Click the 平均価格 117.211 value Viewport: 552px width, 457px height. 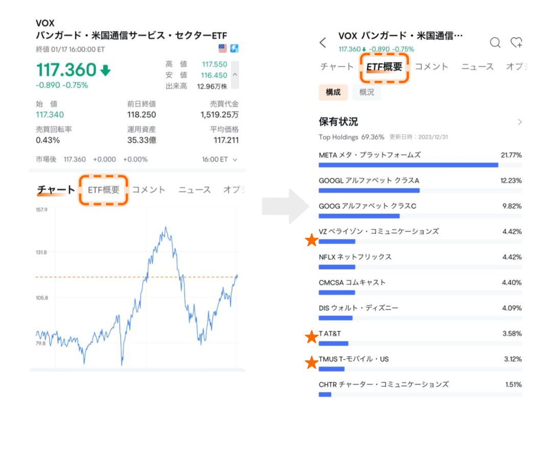point(226,140)
